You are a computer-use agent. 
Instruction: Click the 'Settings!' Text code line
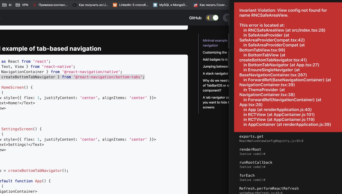(22, 145)
